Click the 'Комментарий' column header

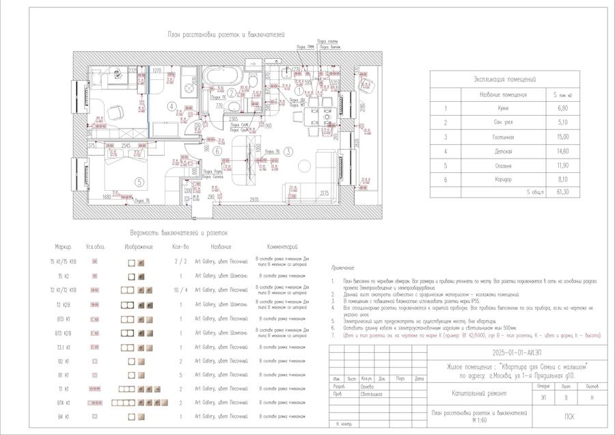pos(282,247)
